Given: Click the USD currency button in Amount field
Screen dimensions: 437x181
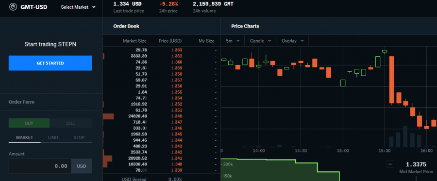Looking at the screenshot, I should click(82, 166).
